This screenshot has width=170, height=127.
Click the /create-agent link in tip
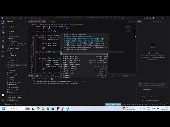point(149,84)
